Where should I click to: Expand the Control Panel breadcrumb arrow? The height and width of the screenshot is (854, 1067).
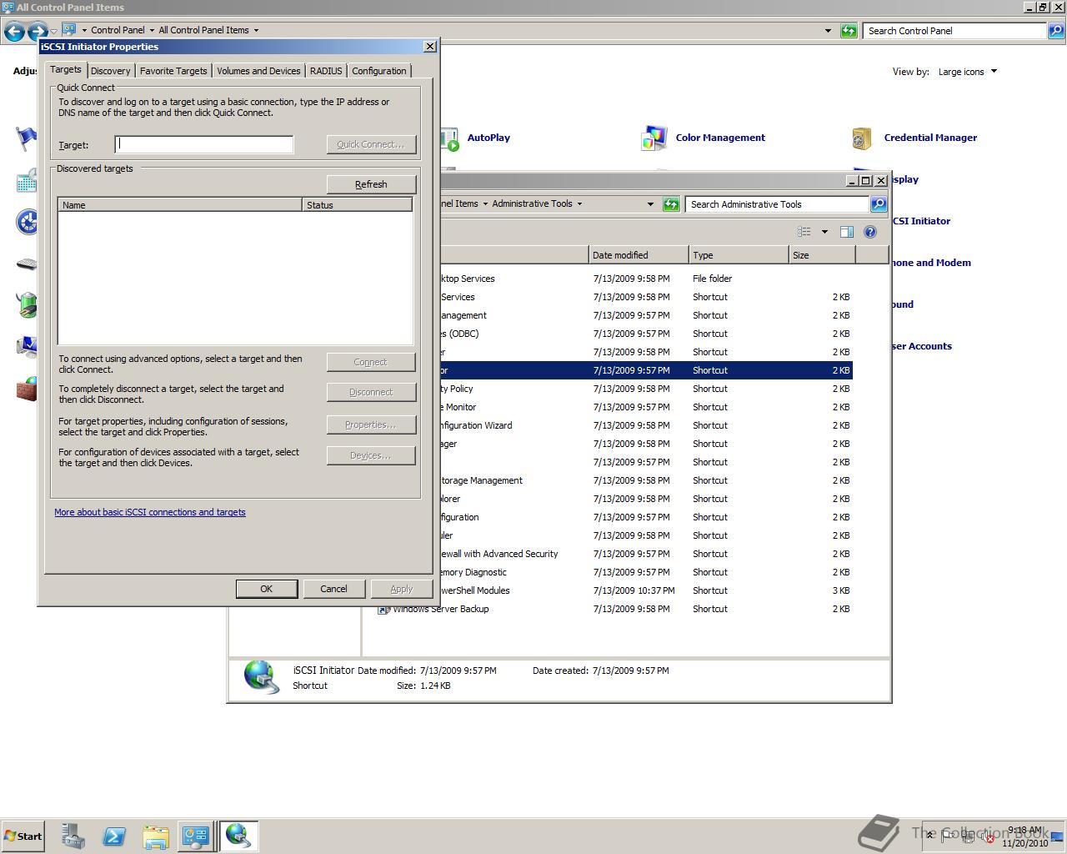coord(152,31)
